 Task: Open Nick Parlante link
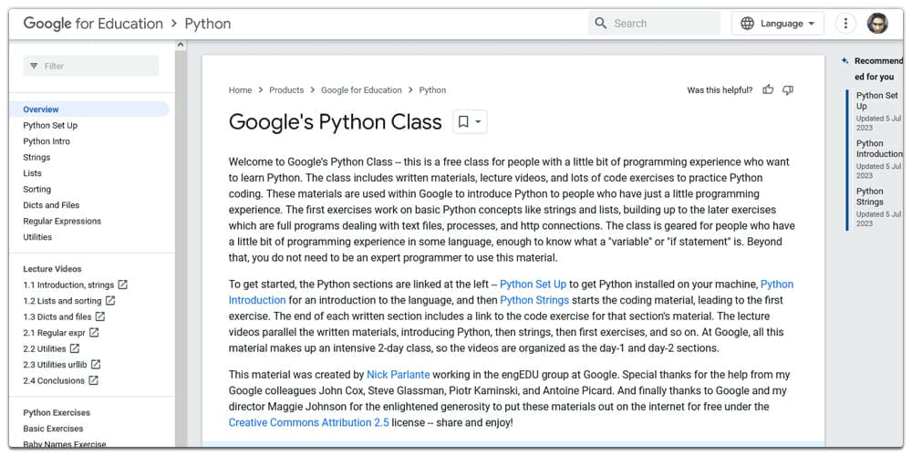point(398,375)
